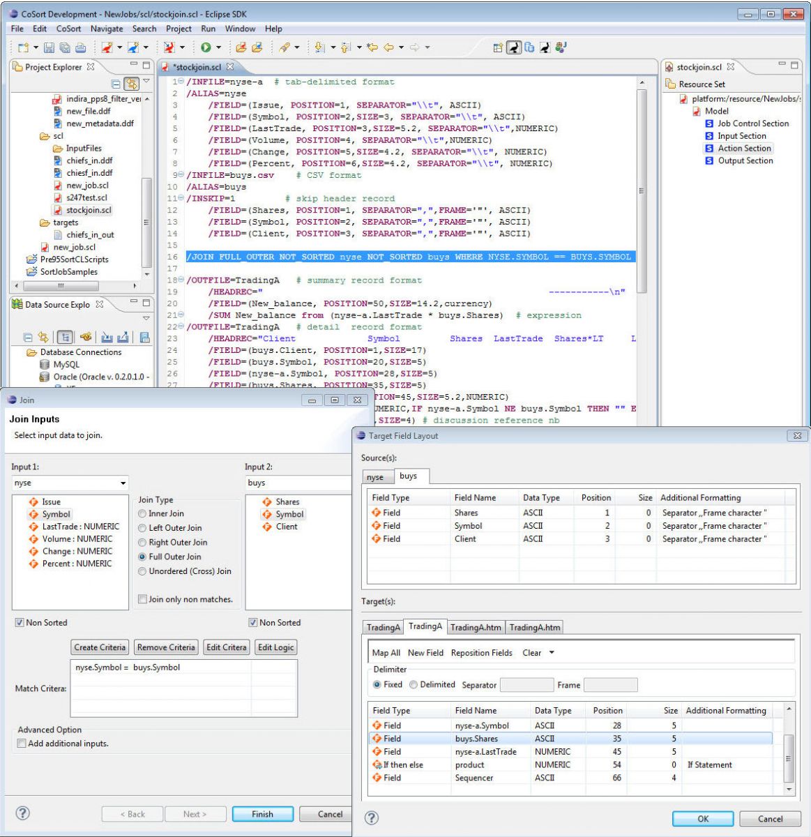Open help in the Join dialog
This screenshot has width=811, height=837.
click(23, 813)
